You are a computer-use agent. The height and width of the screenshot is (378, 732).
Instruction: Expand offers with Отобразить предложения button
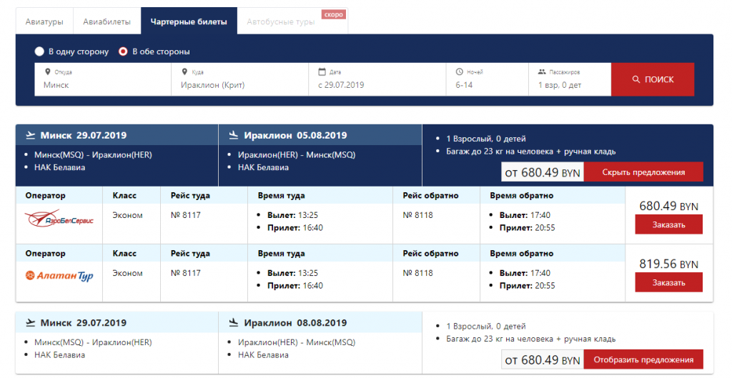pyautogui.click(x=643, y=360)
